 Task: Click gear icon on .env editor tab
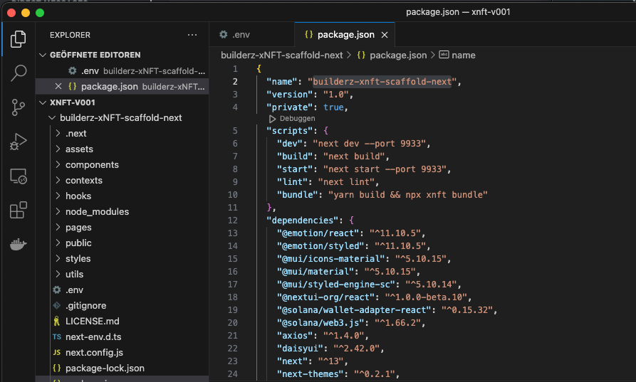pos(224,34)
